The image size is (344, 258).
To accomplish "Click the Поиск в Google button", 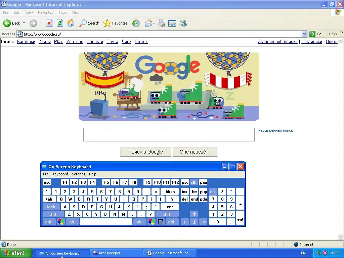I will pyautogui.click(x=146, y=152).
